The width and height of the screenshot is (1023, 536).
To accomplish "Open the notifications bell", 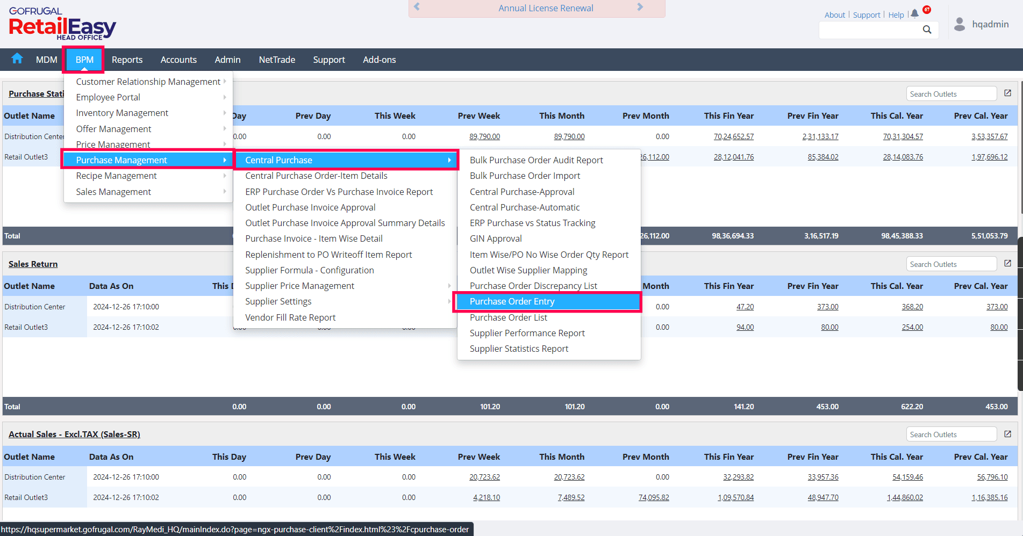I will click(915, 14).
